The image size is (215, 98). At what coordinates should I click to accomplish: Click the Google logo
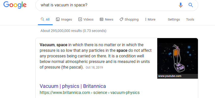[x=15, y=5]
